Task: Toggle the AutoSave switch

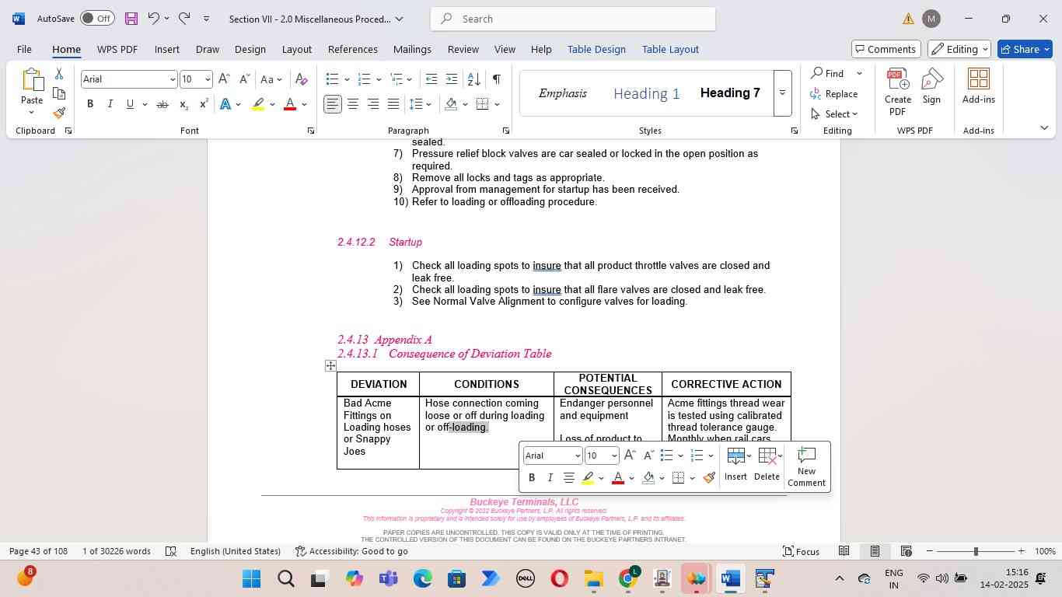Action: tap(97, 19)
